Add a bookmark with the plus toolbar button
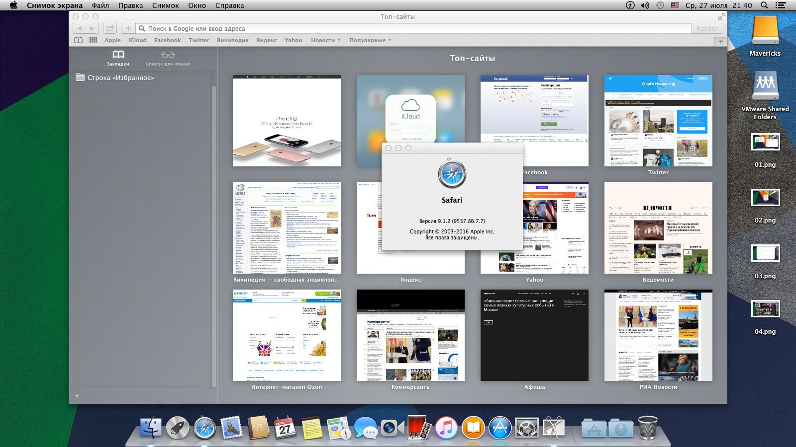The height and width of the screenshot is (447, 796). (x=128, y=28)
